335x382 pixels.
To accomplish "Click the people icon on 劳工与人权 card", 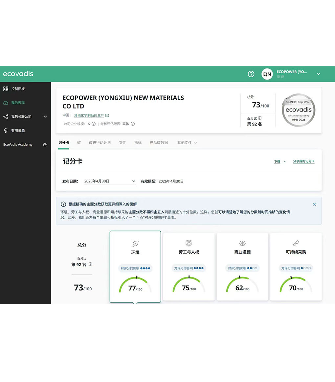I will 189,243.
